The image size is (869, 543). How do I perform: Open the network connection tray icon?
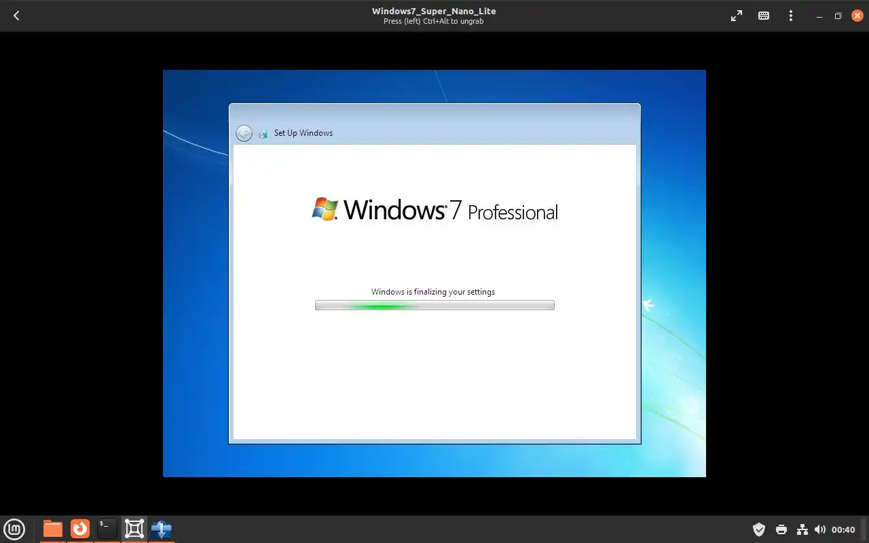pos(802,529)
